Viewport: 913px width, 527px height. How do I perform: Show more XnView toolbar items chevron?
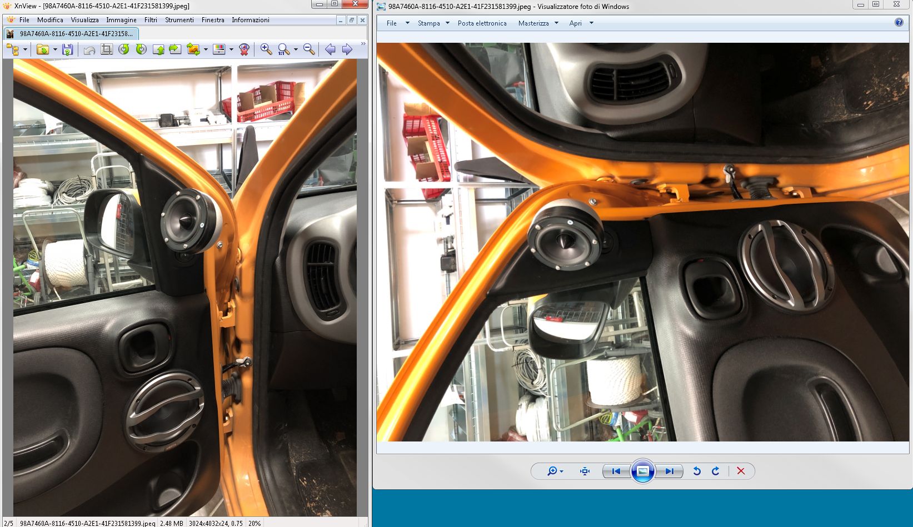363,44
